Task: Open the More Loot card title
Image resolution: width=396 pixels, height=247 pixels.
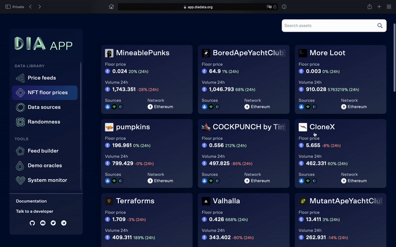Action: (327, 53)
